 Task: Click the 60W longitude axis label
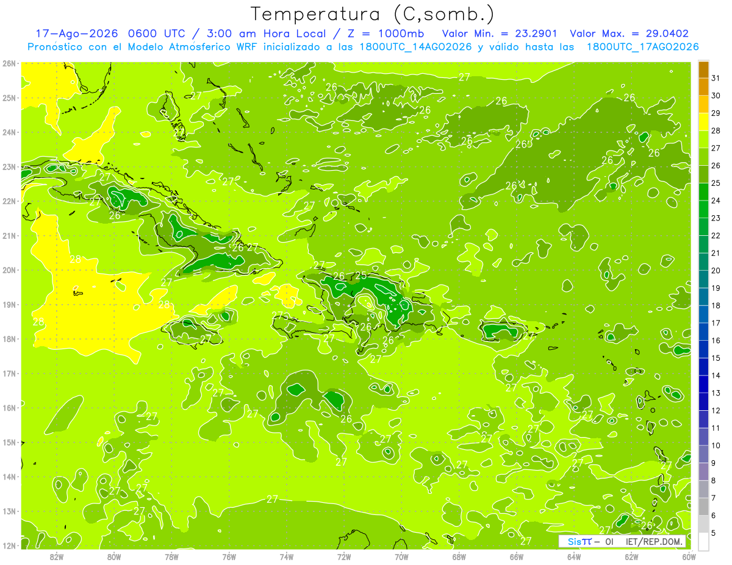click(689, 557)
